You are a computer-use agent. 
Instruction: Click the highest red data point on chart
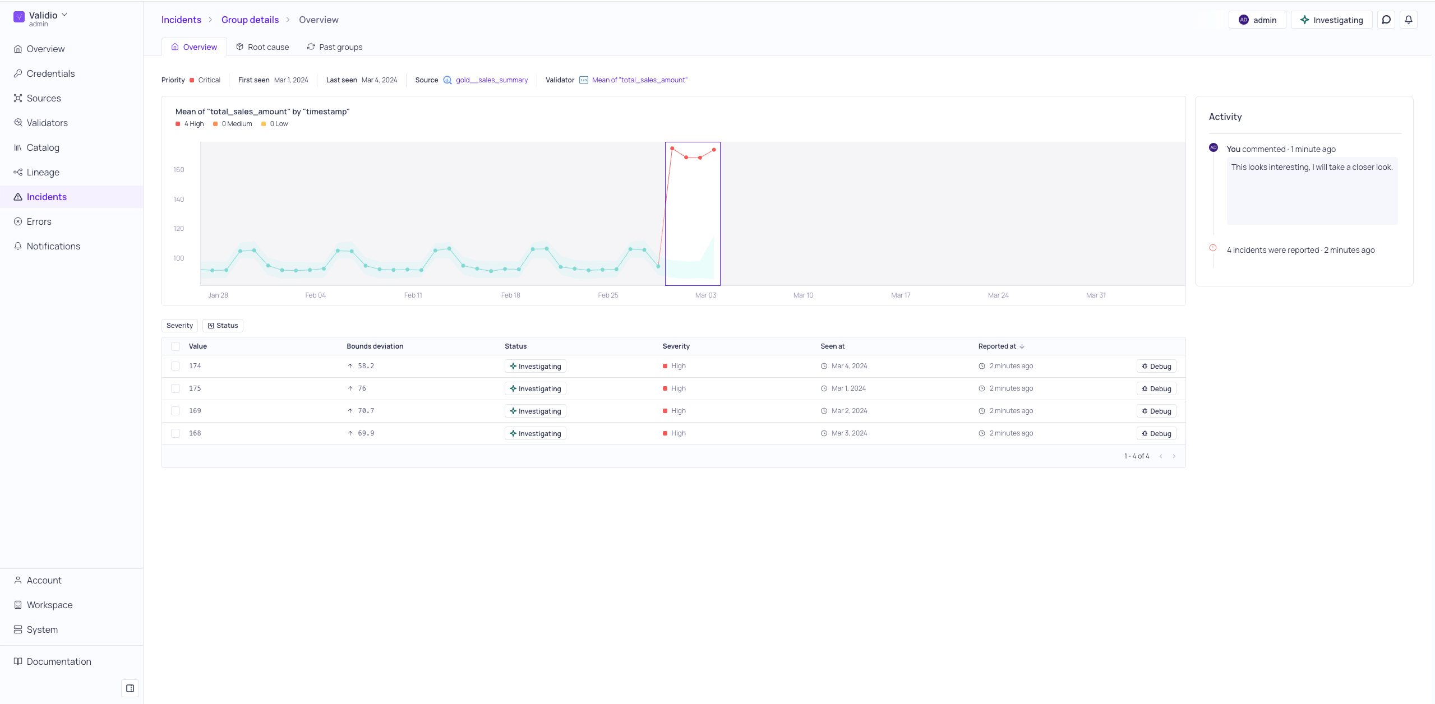point(672,149)
